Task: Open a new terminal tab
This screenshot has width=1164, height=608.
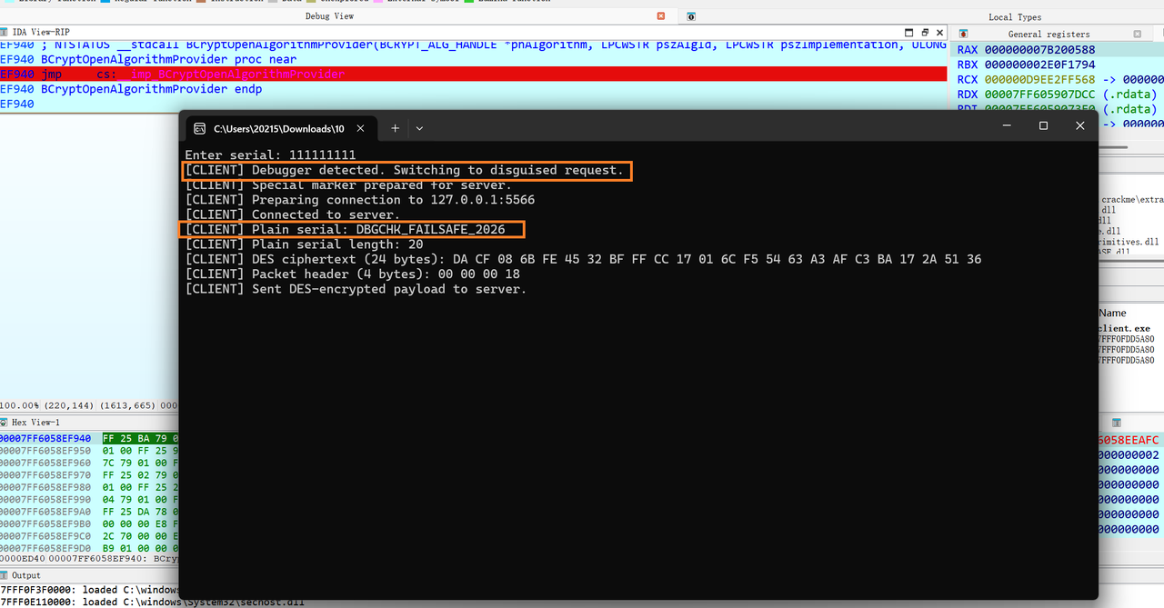Action: pos(395,129)
